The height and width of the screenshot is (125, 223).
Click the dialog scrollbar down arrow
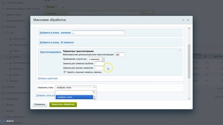coord(189,99)
